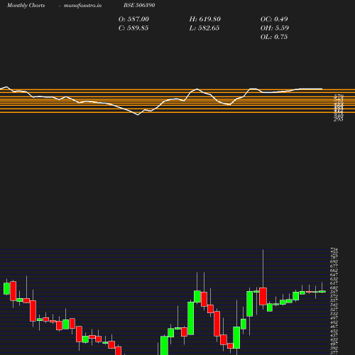Click the 452 price axis label
Viewport: 355px width, 355px height.
[334, 331]
